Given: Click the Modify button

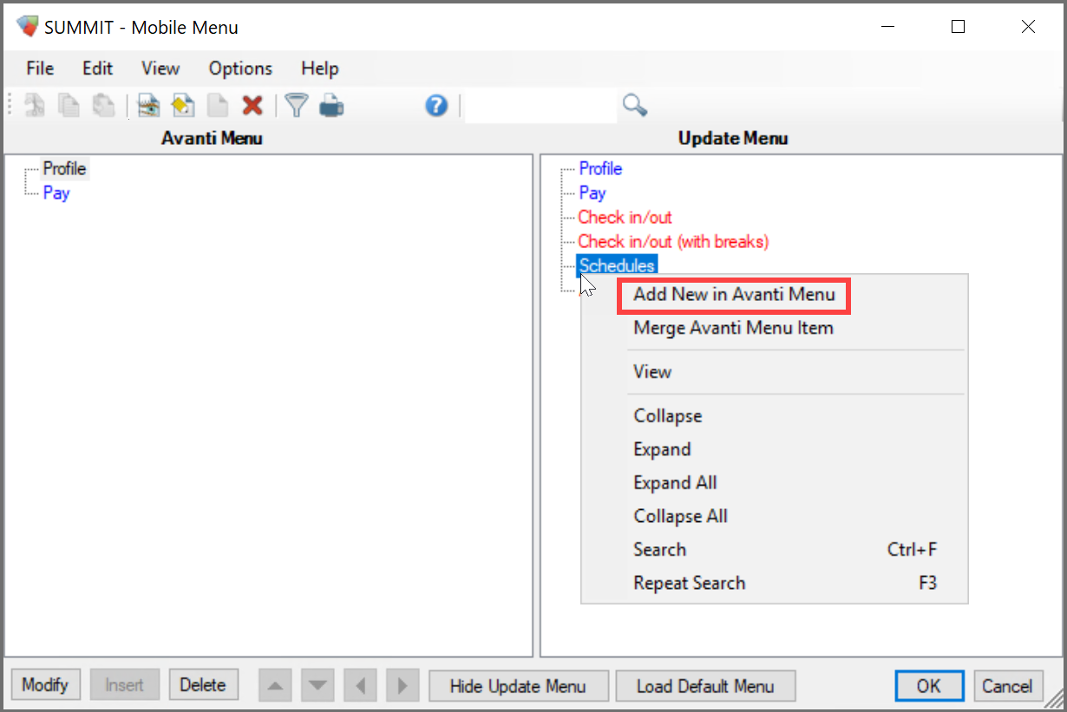Looking at the screenshot, I should point(45,685).
